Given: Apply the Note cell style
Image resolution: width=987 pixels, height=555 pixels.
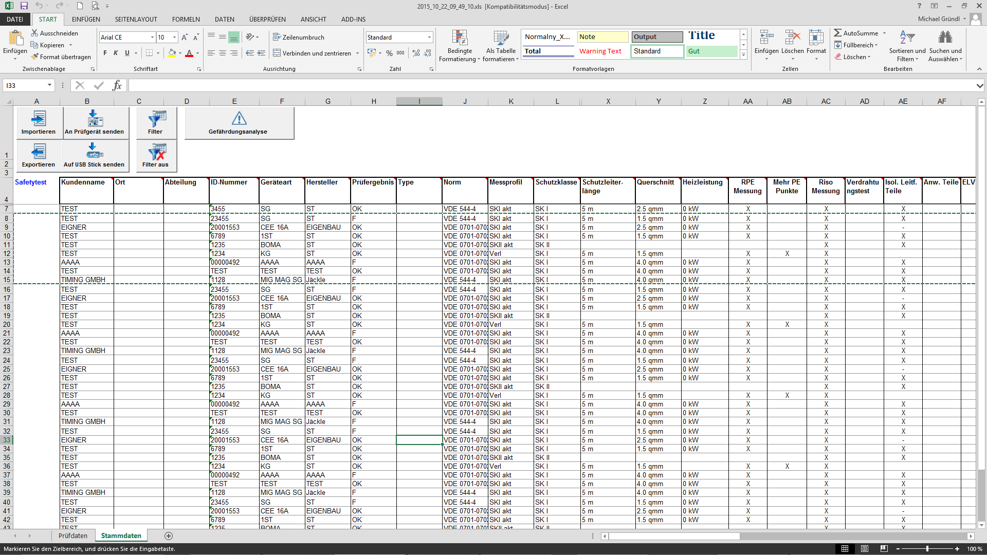Looking at the screenshot, I should 602,37.
